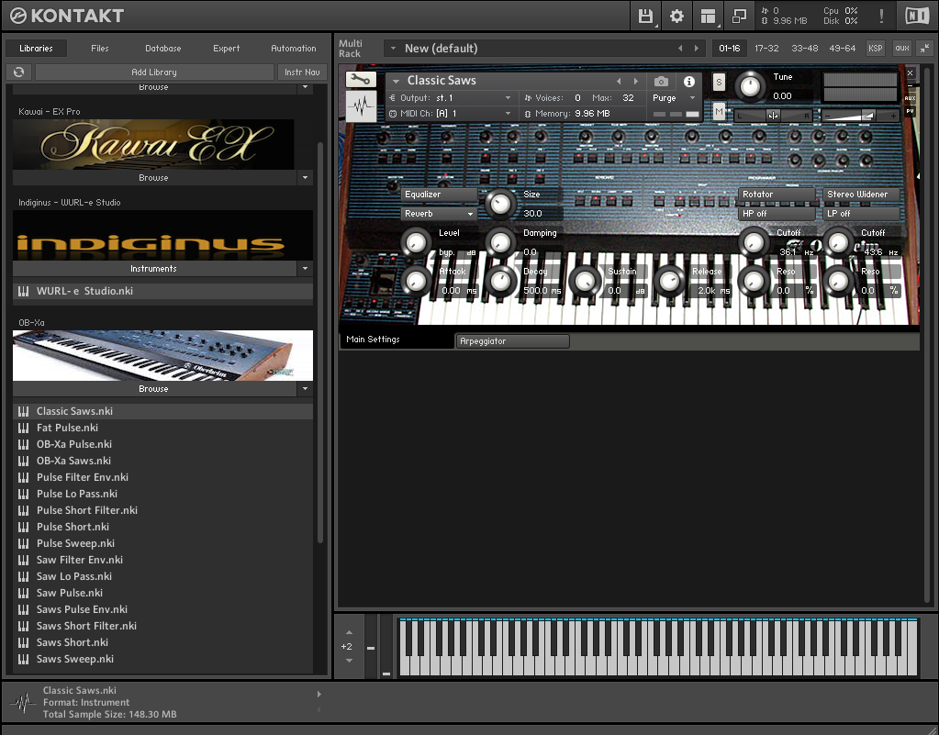Viewport: 939px width, 735px height.
Task: Switch to the Automation tab
Action: [x=294, y=49]
